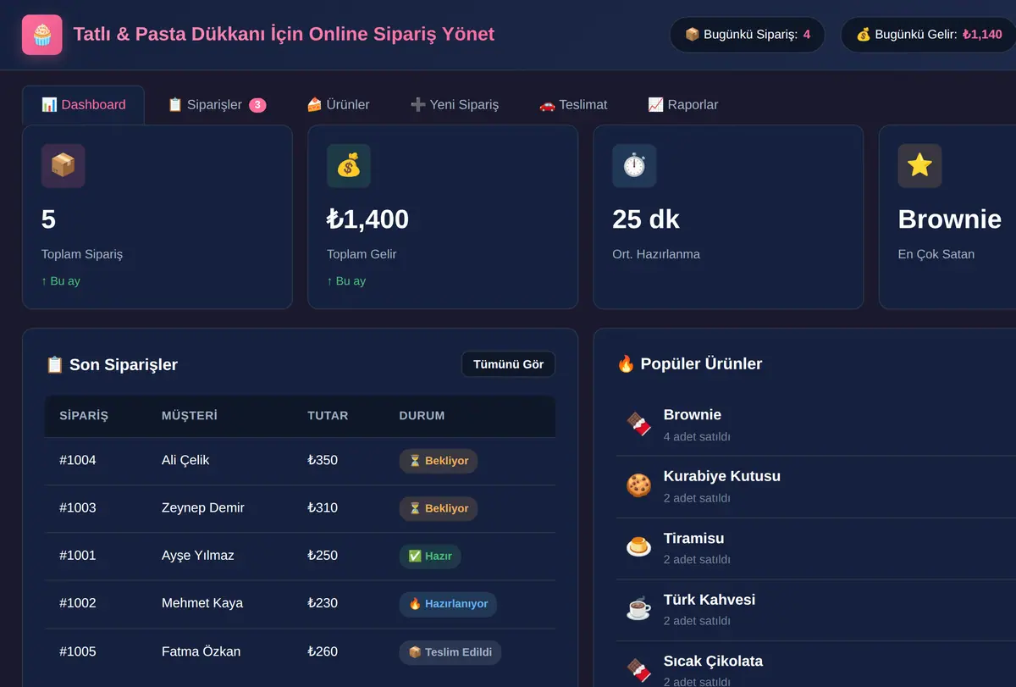Click the 5 Toplam Sipariş value

coord(48,219)
